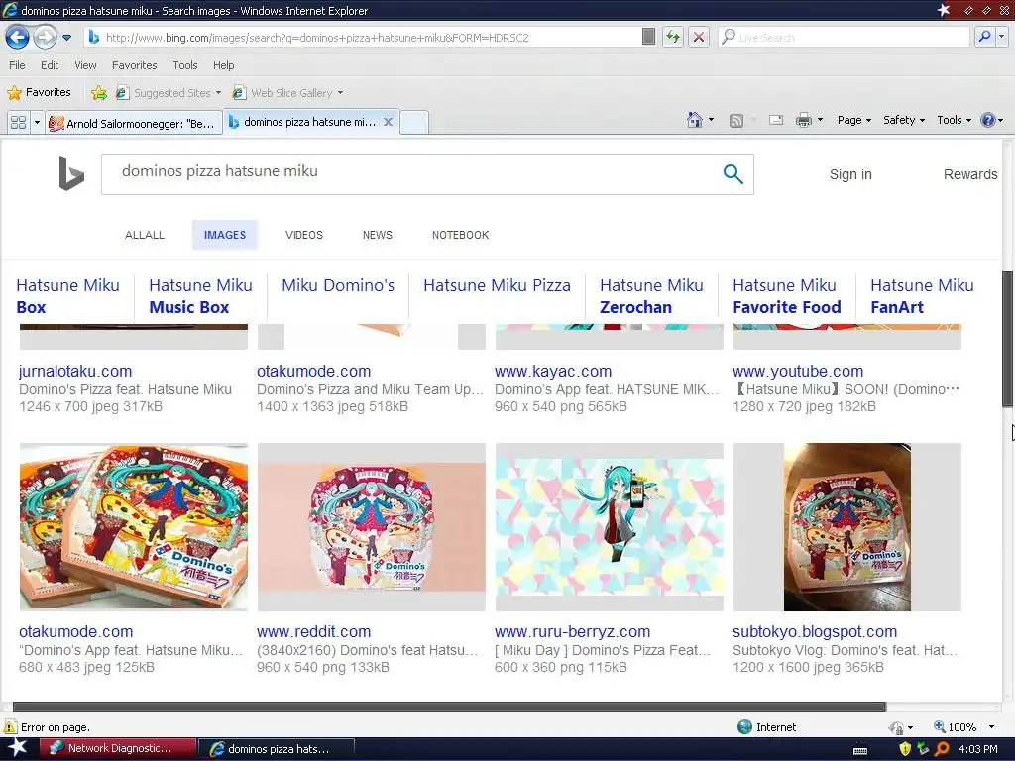1015x761 pixels.
Task: Switch to the ALL results tab
Action: click(145, 235)
